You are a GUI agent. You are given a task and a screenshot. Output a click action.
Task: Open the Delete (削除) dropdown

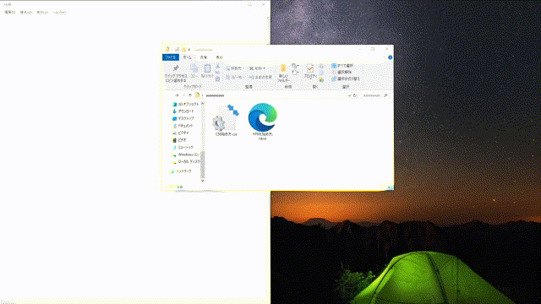point(257,68)
